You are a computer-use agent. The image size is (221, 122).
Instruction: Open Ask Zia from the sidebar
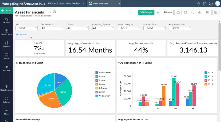(6, 68)
